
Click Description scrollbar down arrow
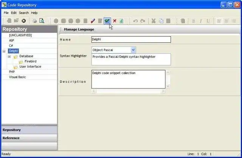point(168,86)
